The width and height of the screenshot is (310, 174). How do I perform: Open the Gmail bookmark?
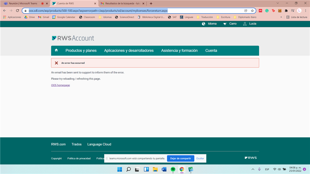pos(43,17)
